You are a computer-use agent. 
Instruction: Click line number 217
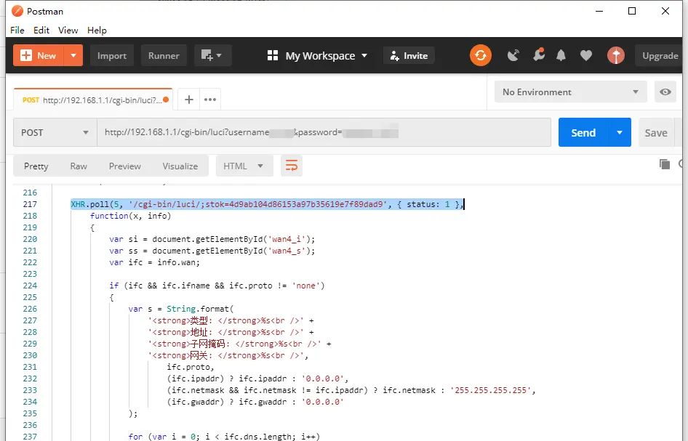(x=30, y=204)
